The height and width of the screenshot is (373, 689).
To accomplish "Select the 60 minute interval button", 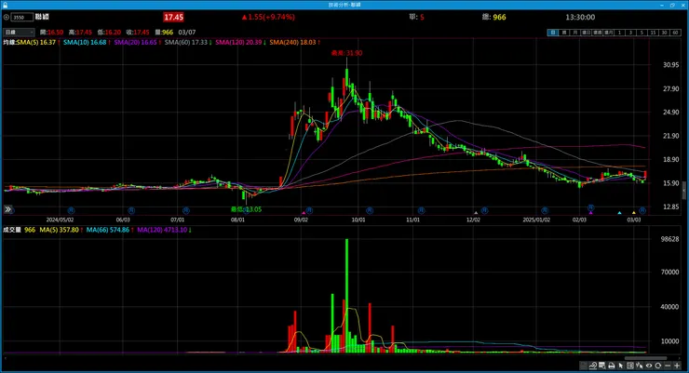I will tap(675, 33).
